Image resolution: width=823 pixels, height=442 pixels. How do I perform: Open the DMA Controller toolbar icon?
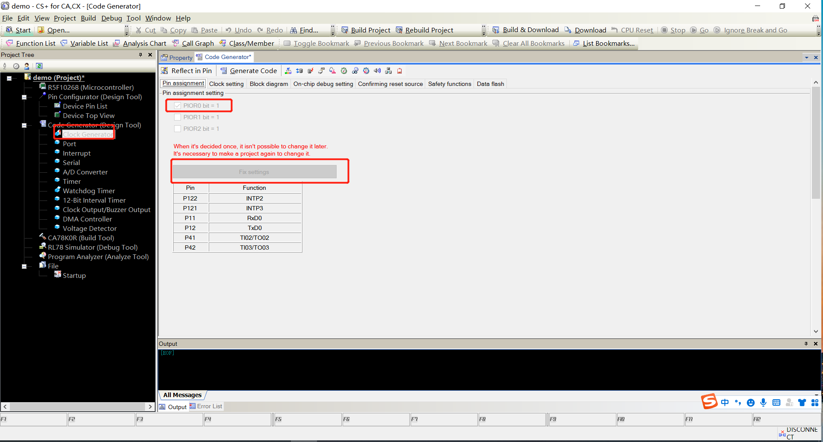coord(388,71)
